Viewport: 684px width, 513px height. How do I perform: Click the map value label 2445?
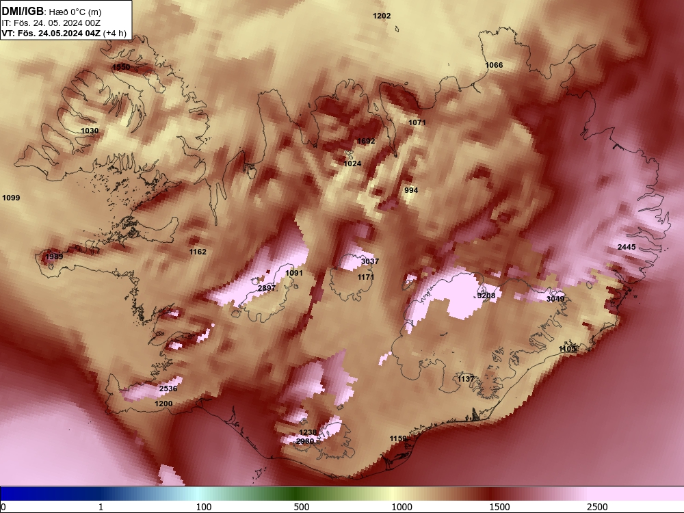627,247
